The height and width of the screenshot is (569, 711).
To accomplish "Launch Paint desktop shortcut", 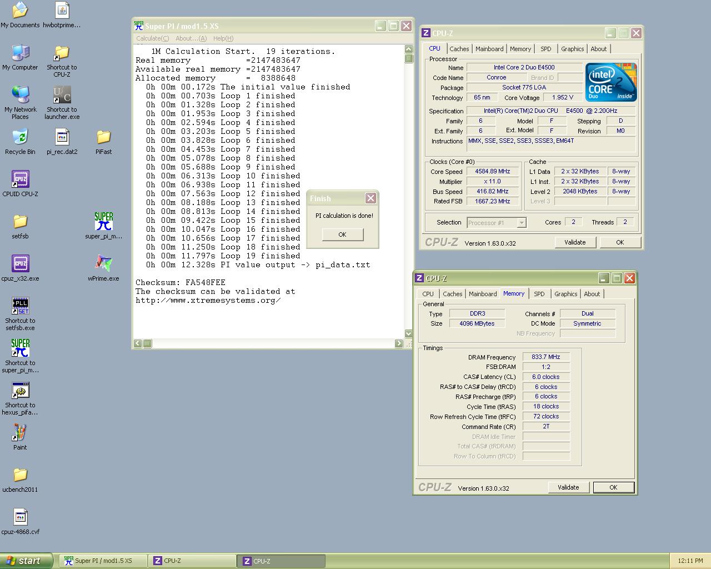I will coord(20,437).
